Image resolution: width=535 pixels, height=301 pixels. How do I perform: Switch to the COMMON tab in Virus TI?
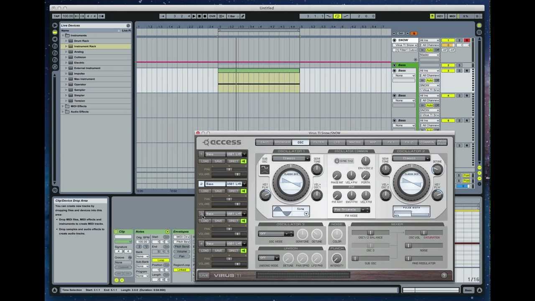[427, 143]
